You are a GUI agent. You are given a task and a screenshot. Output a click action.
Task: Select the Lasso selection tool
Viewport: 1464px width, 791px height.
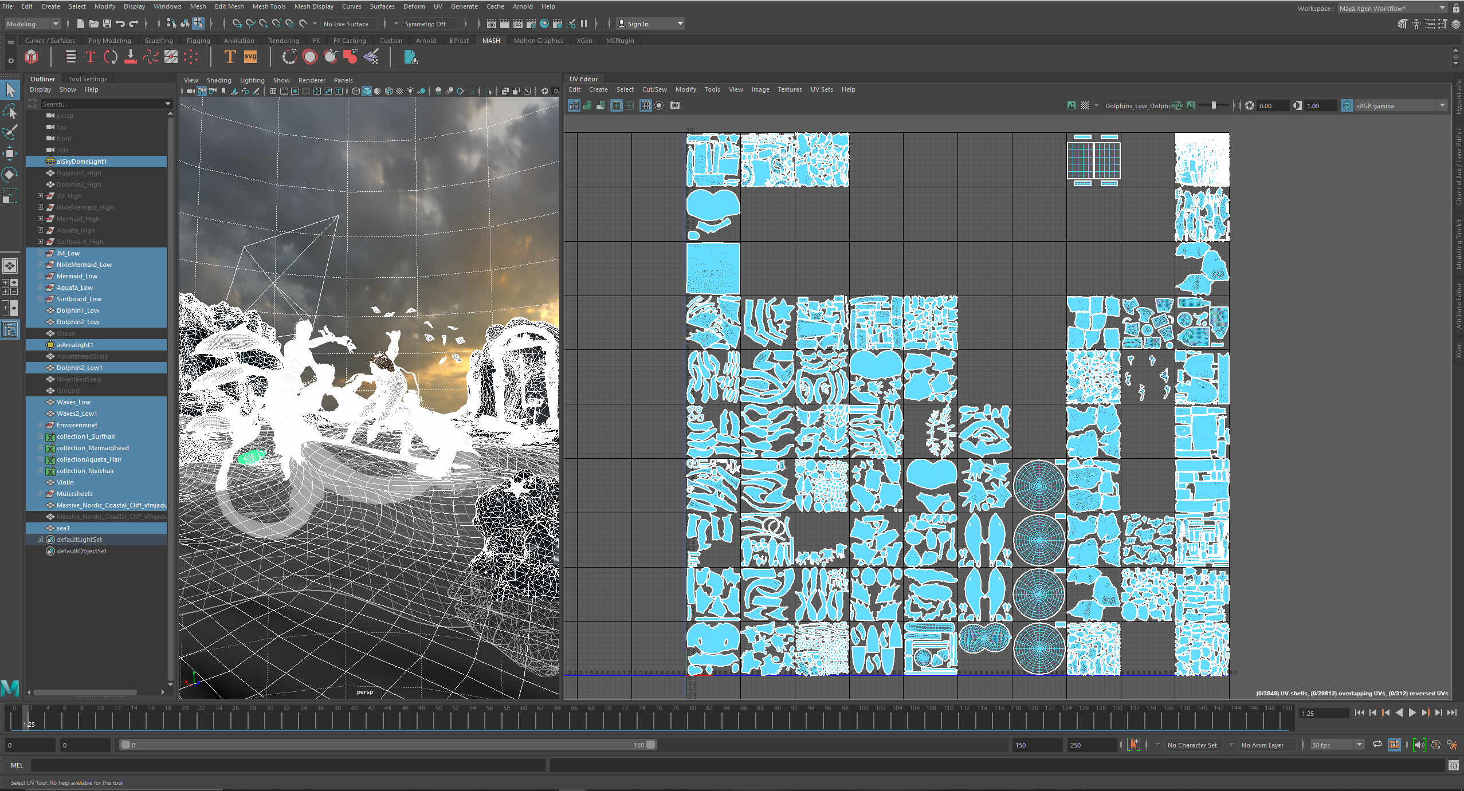(10, 111)
